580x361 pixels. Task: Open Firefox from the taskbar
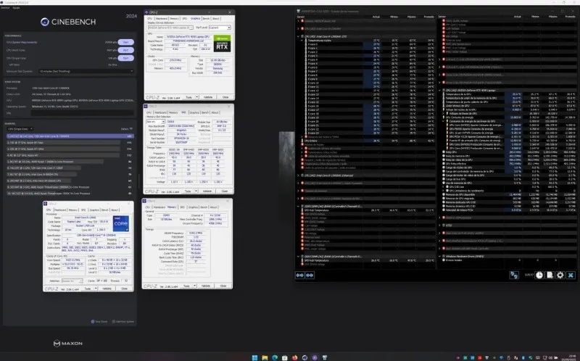click(294, 357)
